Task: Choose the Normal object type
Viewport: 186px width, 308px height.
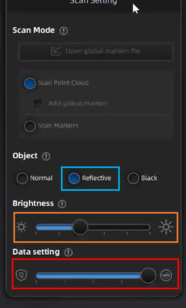Action: [22, 178]
